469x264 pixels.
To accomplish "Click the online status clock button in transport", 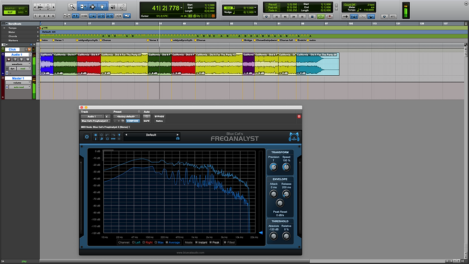I will (267, 16).
